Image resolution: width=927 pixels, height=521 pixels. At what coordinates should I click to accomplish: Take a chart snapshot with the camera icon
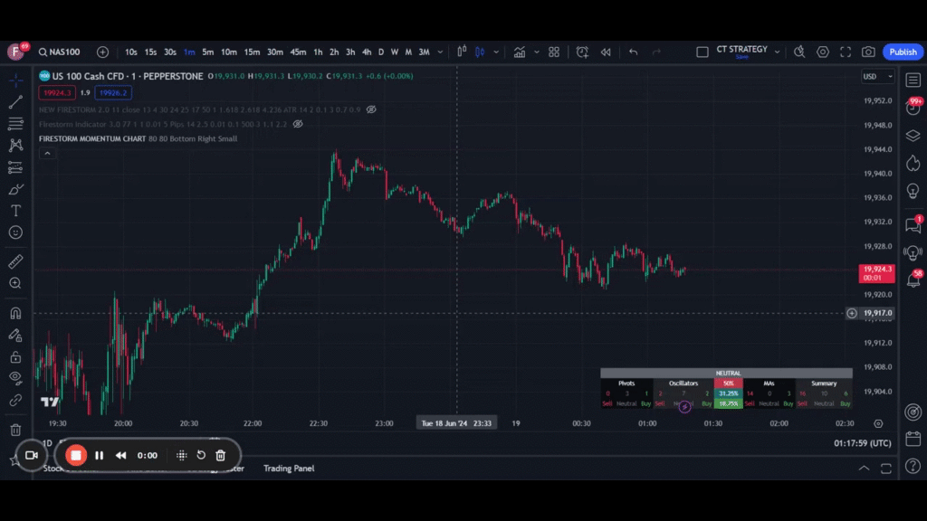coord(868,52)
